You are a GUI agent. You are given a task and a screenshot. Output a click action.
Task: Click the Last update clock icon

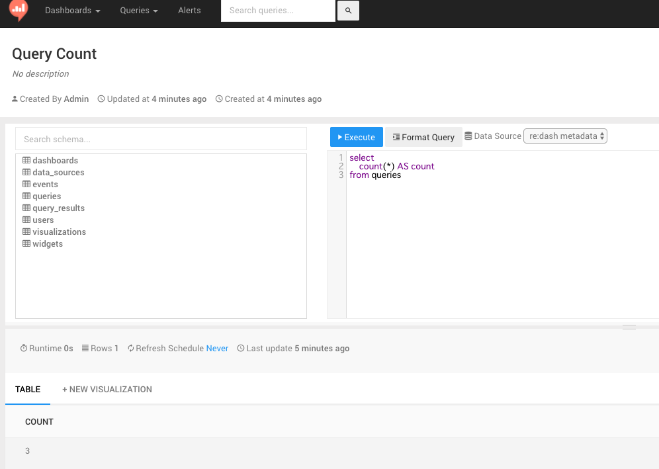click(x=241, y=348)
